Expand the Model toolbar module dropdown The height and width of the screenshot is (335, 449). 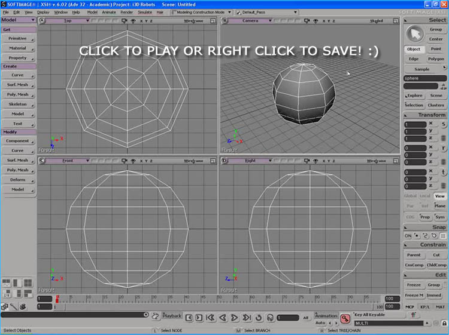pyautogui.click(x=18, y=20)
